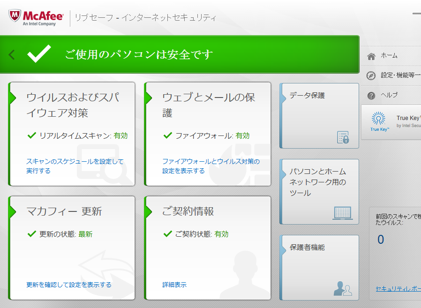Click the home house icon

(x=371, y=56)
